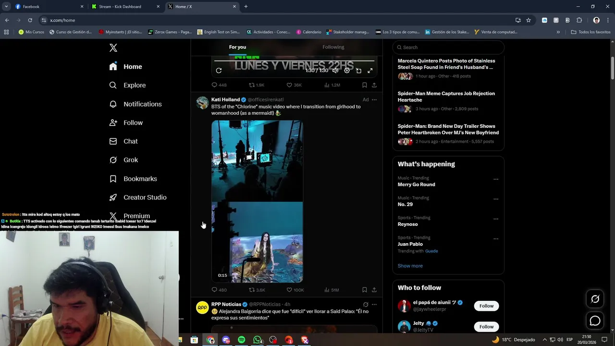Screen dimensions: 615x346
Task: Open Chrome extensions puzzle icon
Action: (x=579, y=20)
